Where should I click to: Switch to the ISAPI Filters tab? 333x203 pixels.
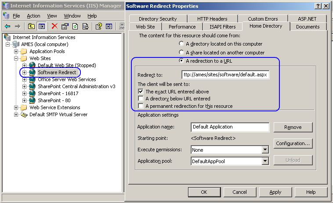tap(223, 27)
